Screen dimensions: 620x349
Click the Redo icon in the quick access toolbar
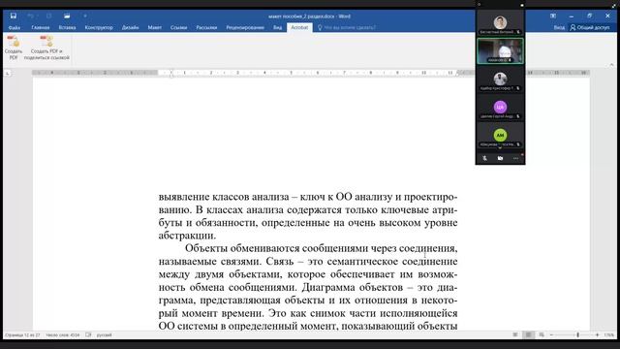pyautogui.click(x=49, y=16)
